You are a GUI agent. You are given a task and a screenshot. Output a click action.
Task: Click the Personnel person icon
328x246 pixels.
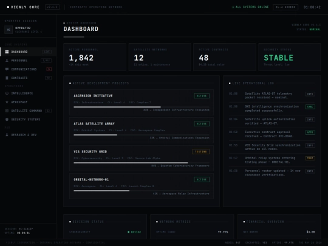click(x=7, y=61)
